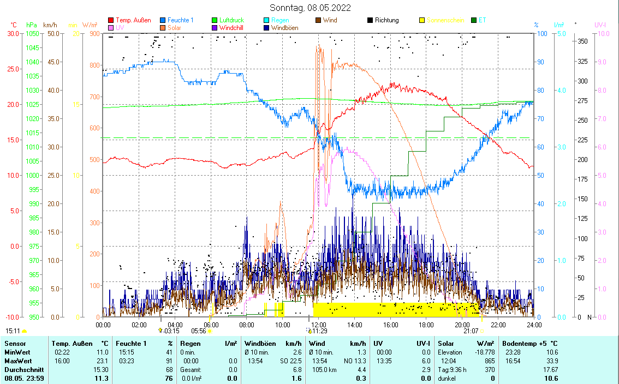This screenshot has height=384, width=619.
Task: Click the pink UV legend square
Action: [x=111, y=27]
